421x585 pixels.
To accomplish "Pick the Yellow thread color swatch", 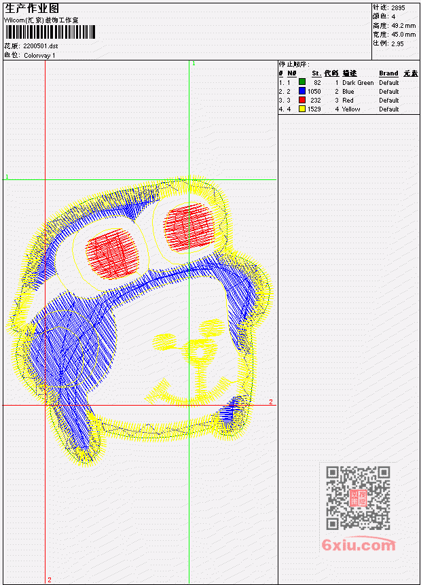I will (x=302, y=109).
